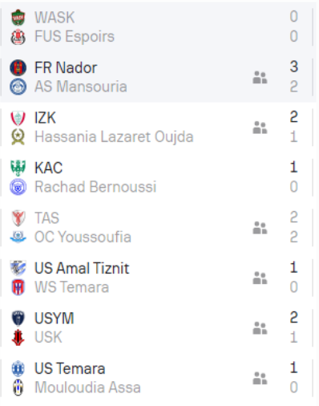319x406 pixels.
Task: Select the WS Temara team name
Action: 72,287
